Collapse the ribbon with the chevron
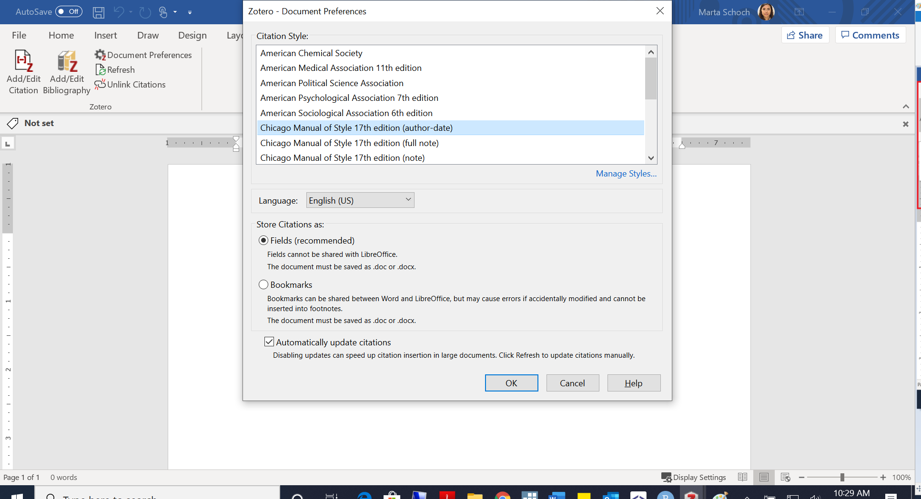 (x=906, y=107)
